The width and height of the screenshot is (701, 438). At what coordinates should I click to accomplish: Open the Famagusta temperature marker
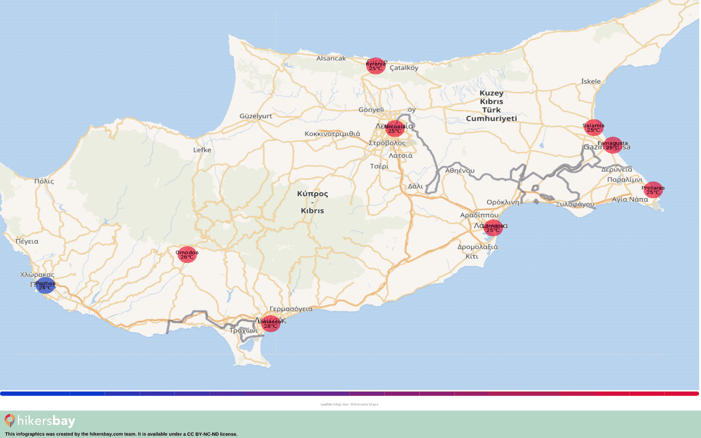tap(612, 145)
